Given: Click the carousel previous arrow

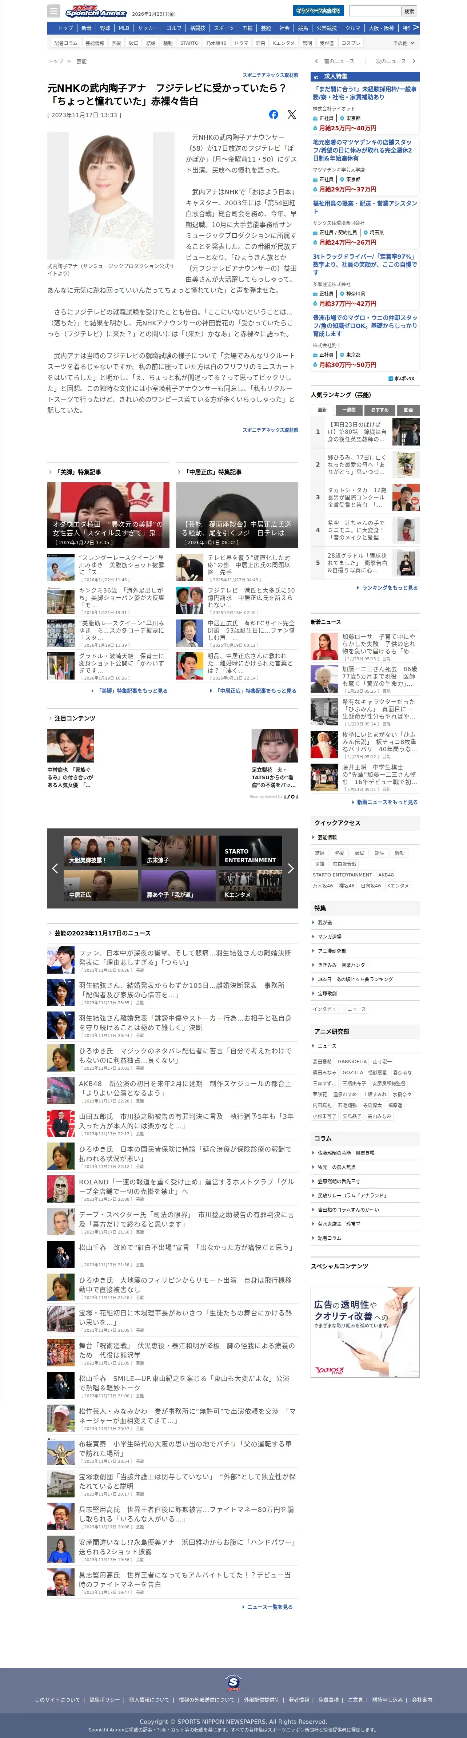Looking at the screenshot, I should click(55, 868).
